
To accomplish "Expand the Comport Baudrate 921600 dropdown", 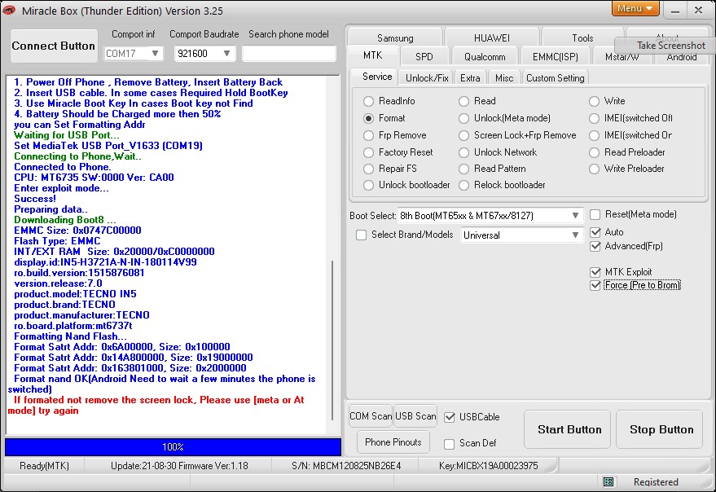I will (x=226, y=54).
